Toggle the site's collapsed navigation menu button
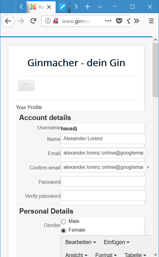Viewport: 159px width, 257px height. point(26,85)
